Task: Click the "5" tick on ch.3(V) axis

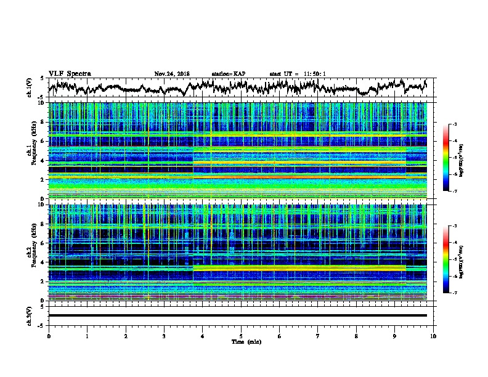Action: coord(42,307)
